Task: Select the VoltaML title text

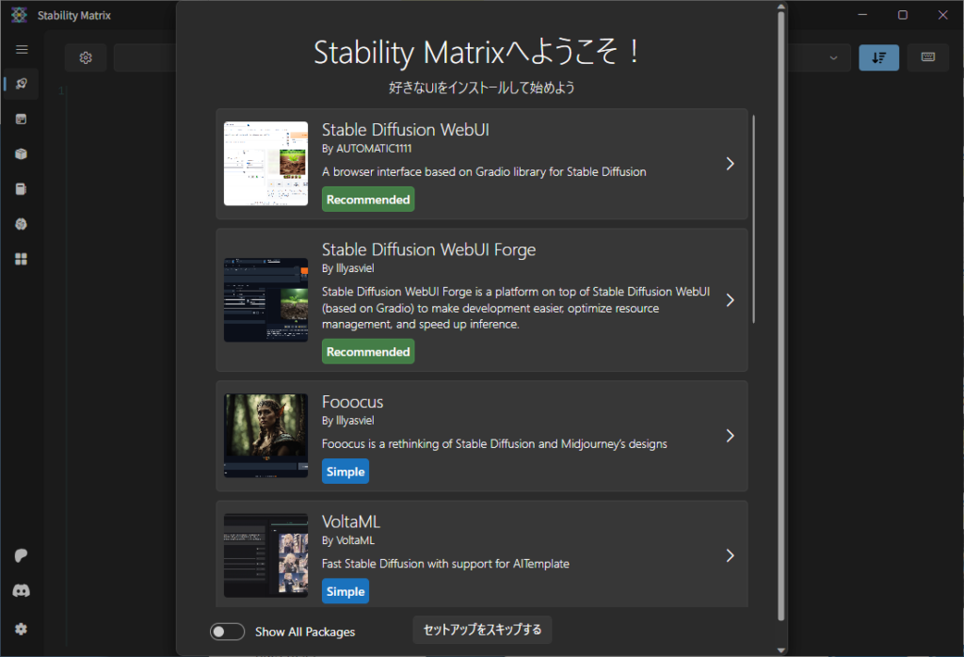Action: (351, 521)
